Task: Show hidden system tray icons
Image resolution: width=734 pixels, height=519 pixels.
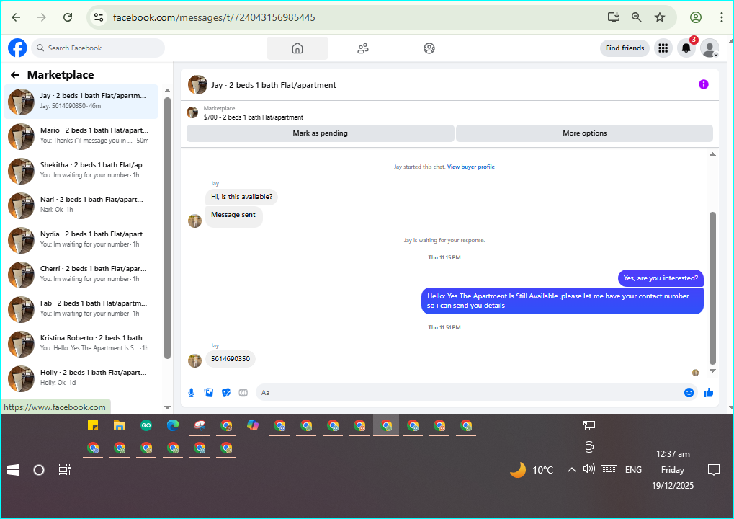Action: 571,469
